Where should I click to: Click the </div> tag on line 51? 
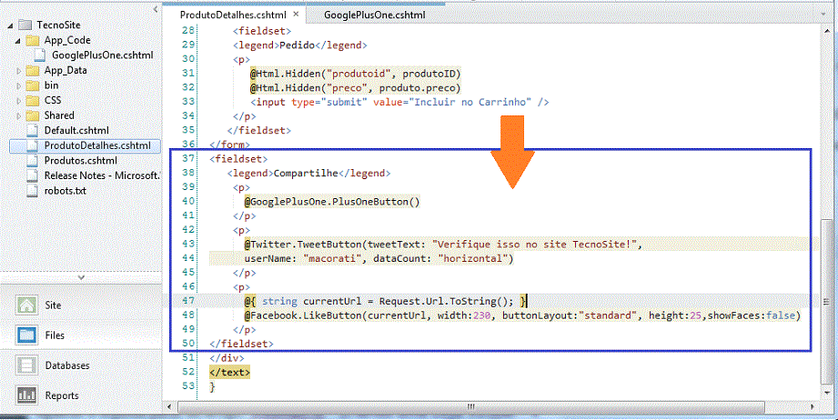click(227, 357)
